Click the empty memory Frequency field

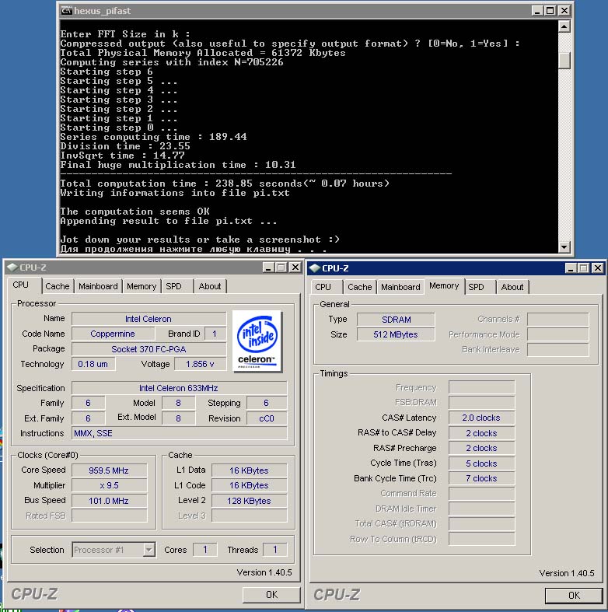click(x=481, y=387)
